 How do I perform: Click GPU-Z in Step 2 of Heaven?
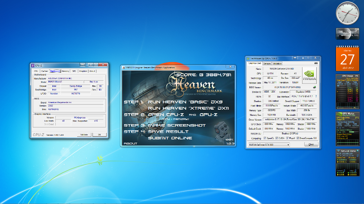[x=209, y=115]
